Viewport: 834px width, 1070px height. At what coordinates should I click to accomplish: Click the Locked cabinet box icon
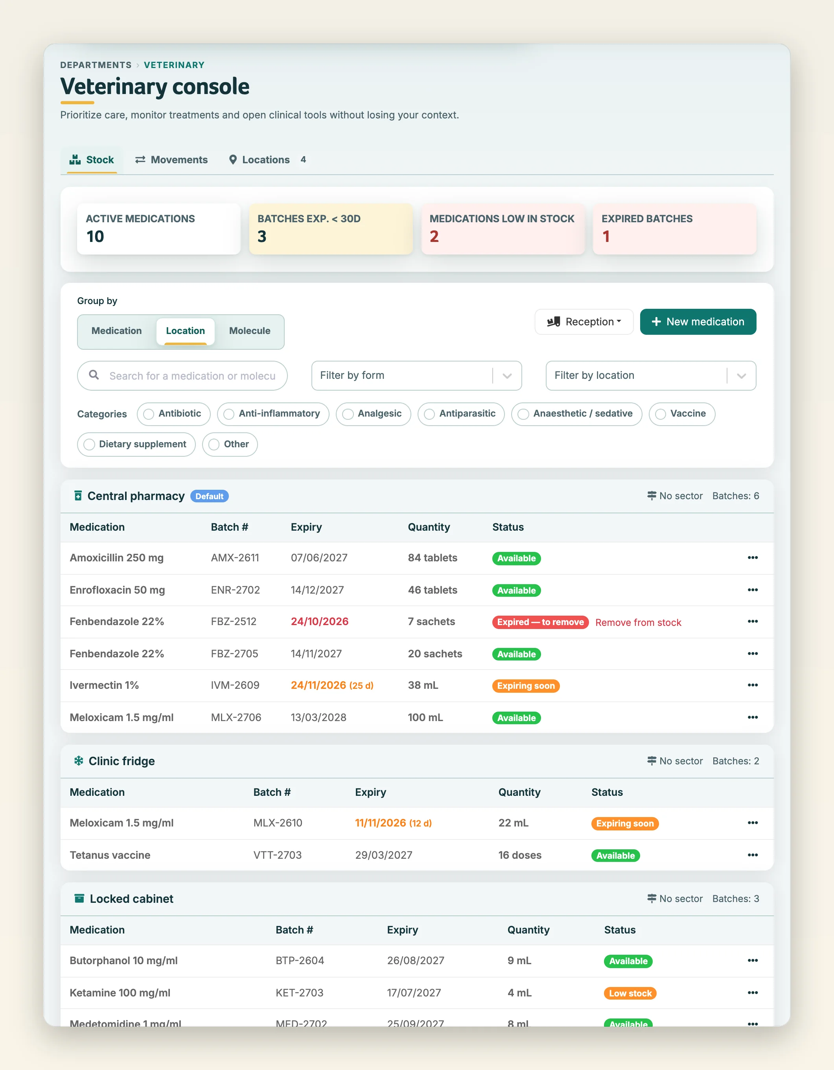click(x=79, y=898)
